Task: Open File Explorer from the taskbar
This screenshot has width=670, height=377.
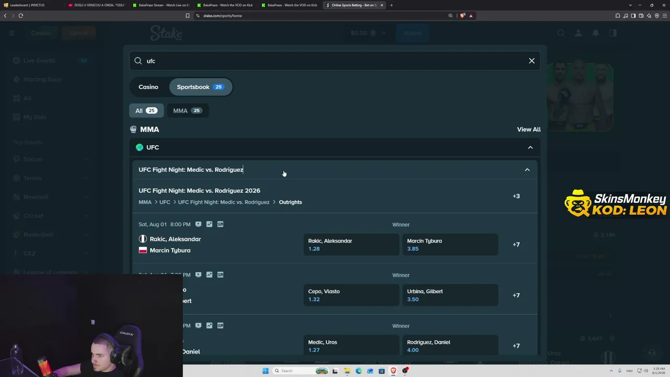Action: [x=347, y=371]
